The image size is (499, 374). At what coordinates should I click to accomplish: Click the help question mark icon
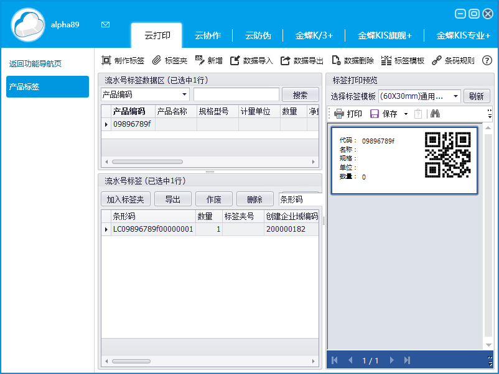click(487, 60)
